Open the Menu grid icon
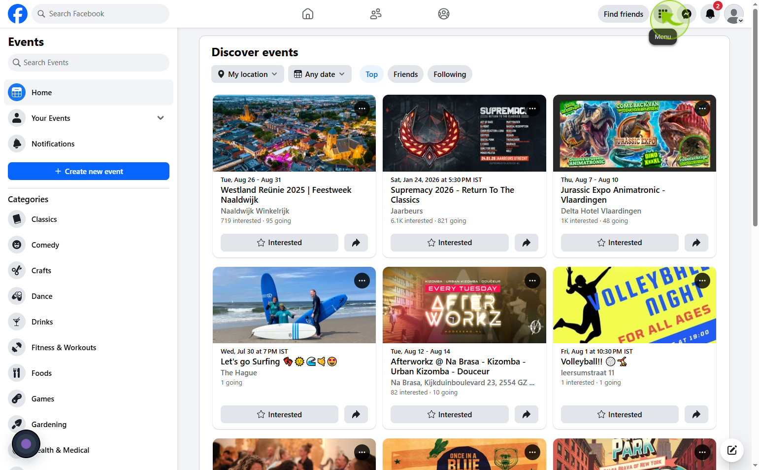Viewport: 759px width, 470px height. [x=663, y=14]
